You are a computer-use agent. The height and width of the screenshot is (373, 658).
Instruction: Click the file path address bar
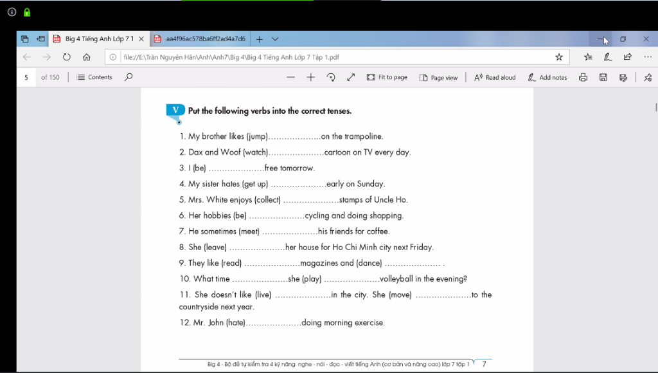click(x=335, y=57)
